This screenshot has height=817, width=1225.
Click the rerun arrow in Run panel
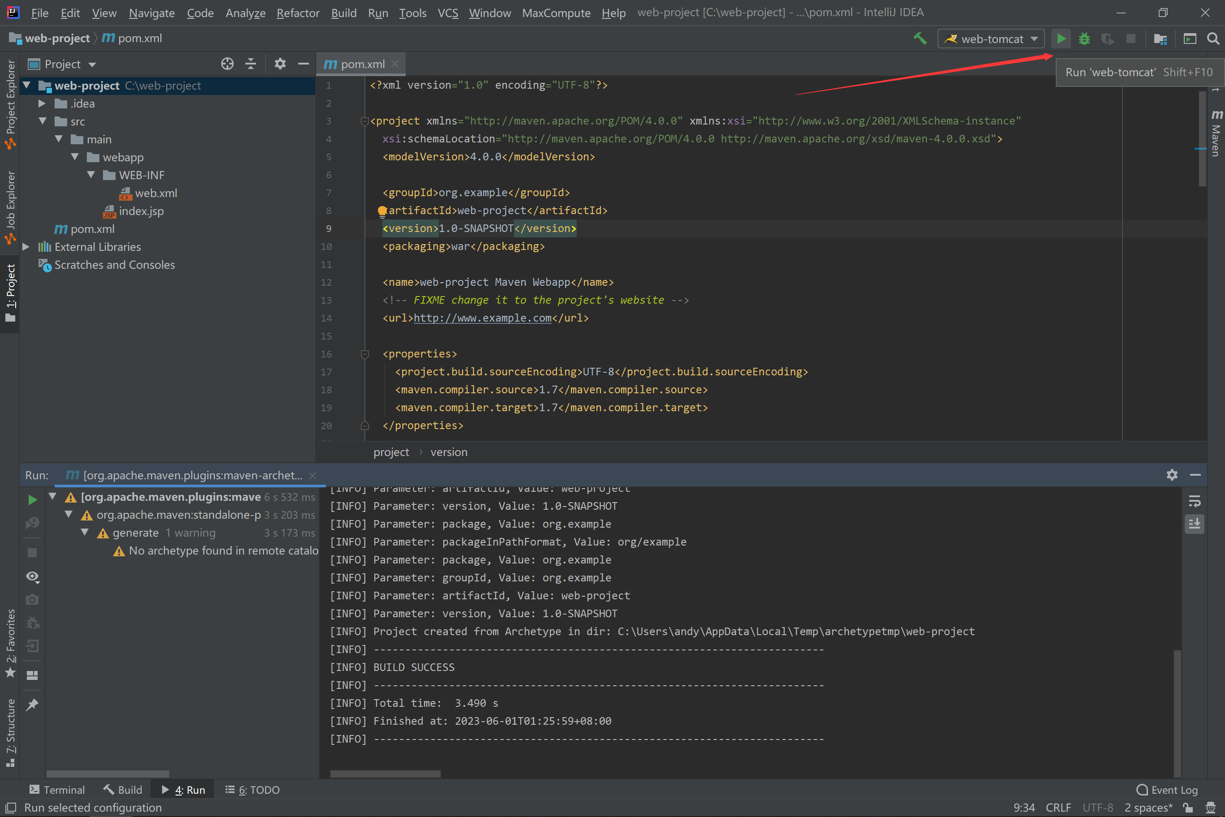coord(32,500)
